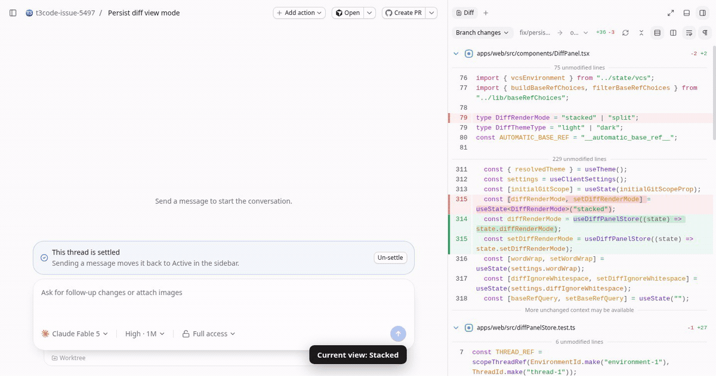Expand the diff panel to fullscreen
This screenshot has height=376, width=716.
point(671,13)
